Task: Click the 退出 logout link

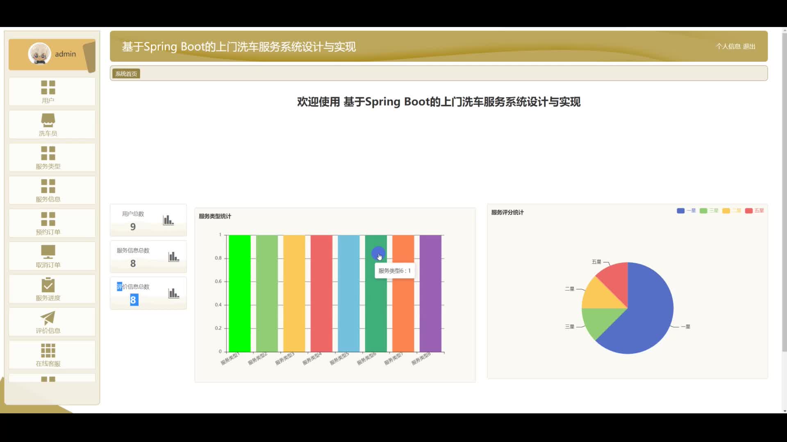Action: (x=749, y=47)
